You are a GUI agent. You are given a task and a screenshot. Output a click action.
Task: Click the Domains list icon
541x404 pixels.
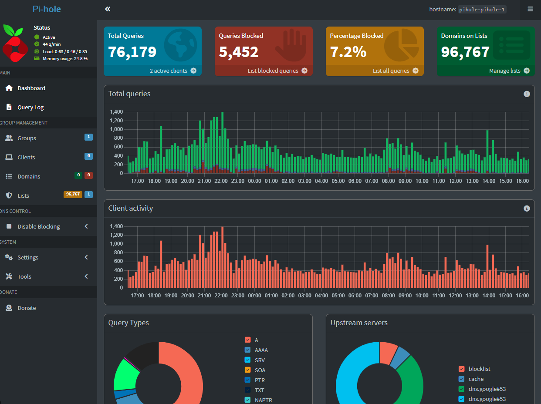(9, 176)
